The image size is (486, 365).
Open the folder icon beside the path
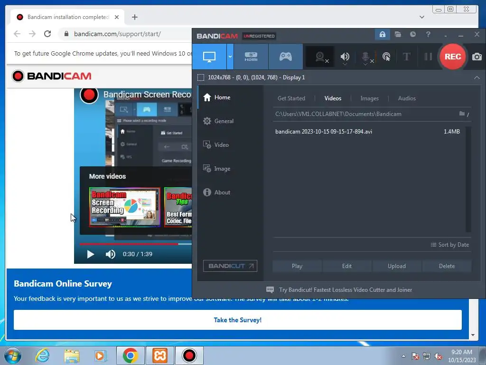462,114
